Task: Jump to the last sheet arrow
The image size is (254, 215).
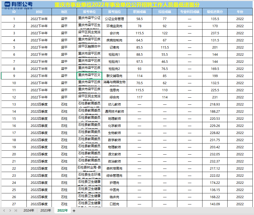Action: point(16,211)
